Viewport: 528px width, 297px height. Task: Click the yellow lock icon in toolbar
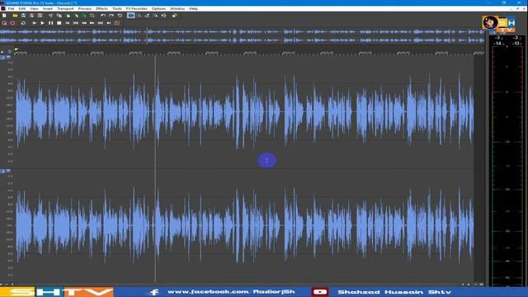coord(174,16)
